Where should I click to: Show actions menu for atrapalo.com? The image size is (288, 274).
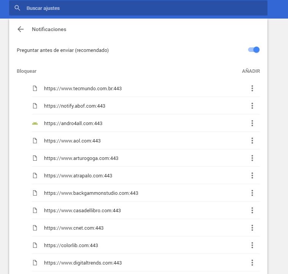coord(252,175)
